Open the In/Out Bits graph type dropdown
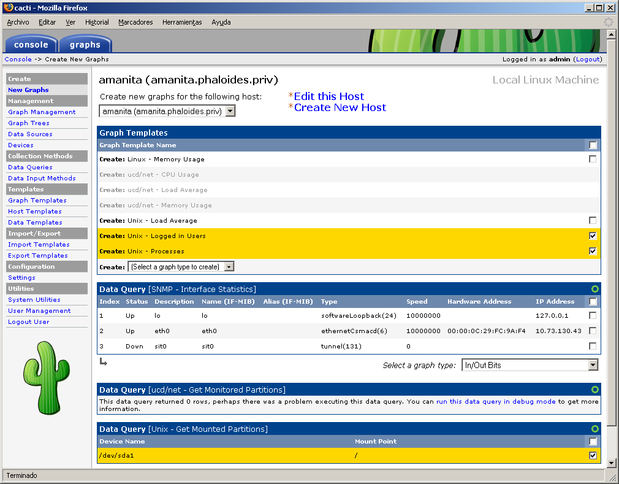The image size is (619, 484). pyautogui.click(x=530, y=365)
